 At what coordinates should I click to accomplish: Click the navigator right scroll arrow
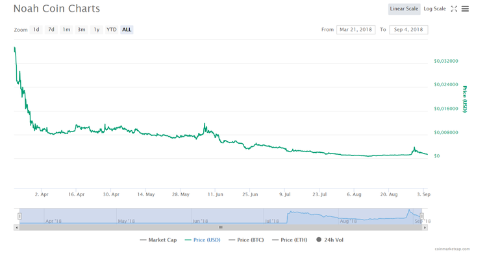click(x=425, y=227)
